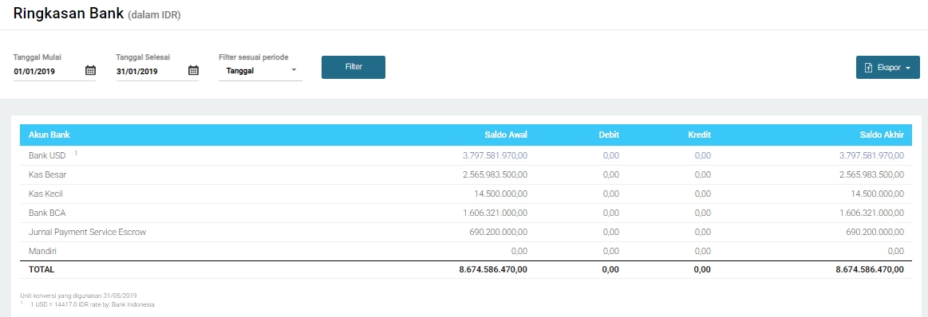Click the Akun Bank column header
Screen dimensions: 928x317
coord(49,135)
